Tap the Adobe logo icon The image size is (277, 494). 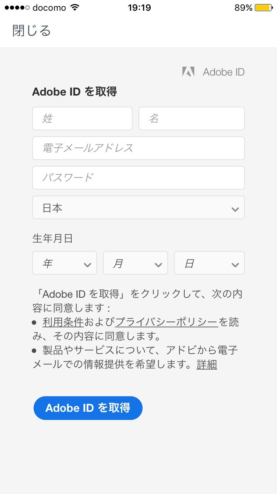pyautogui.click(x=188, y=72)
